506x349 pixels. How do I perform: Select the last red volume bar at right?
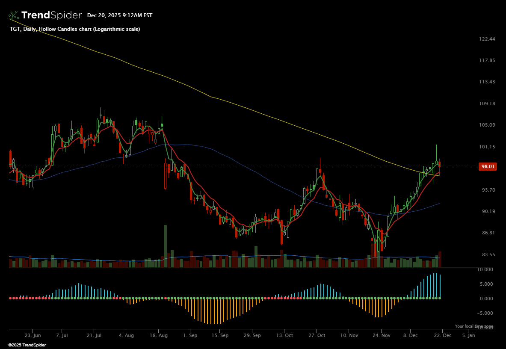click(x=440, y=260)
